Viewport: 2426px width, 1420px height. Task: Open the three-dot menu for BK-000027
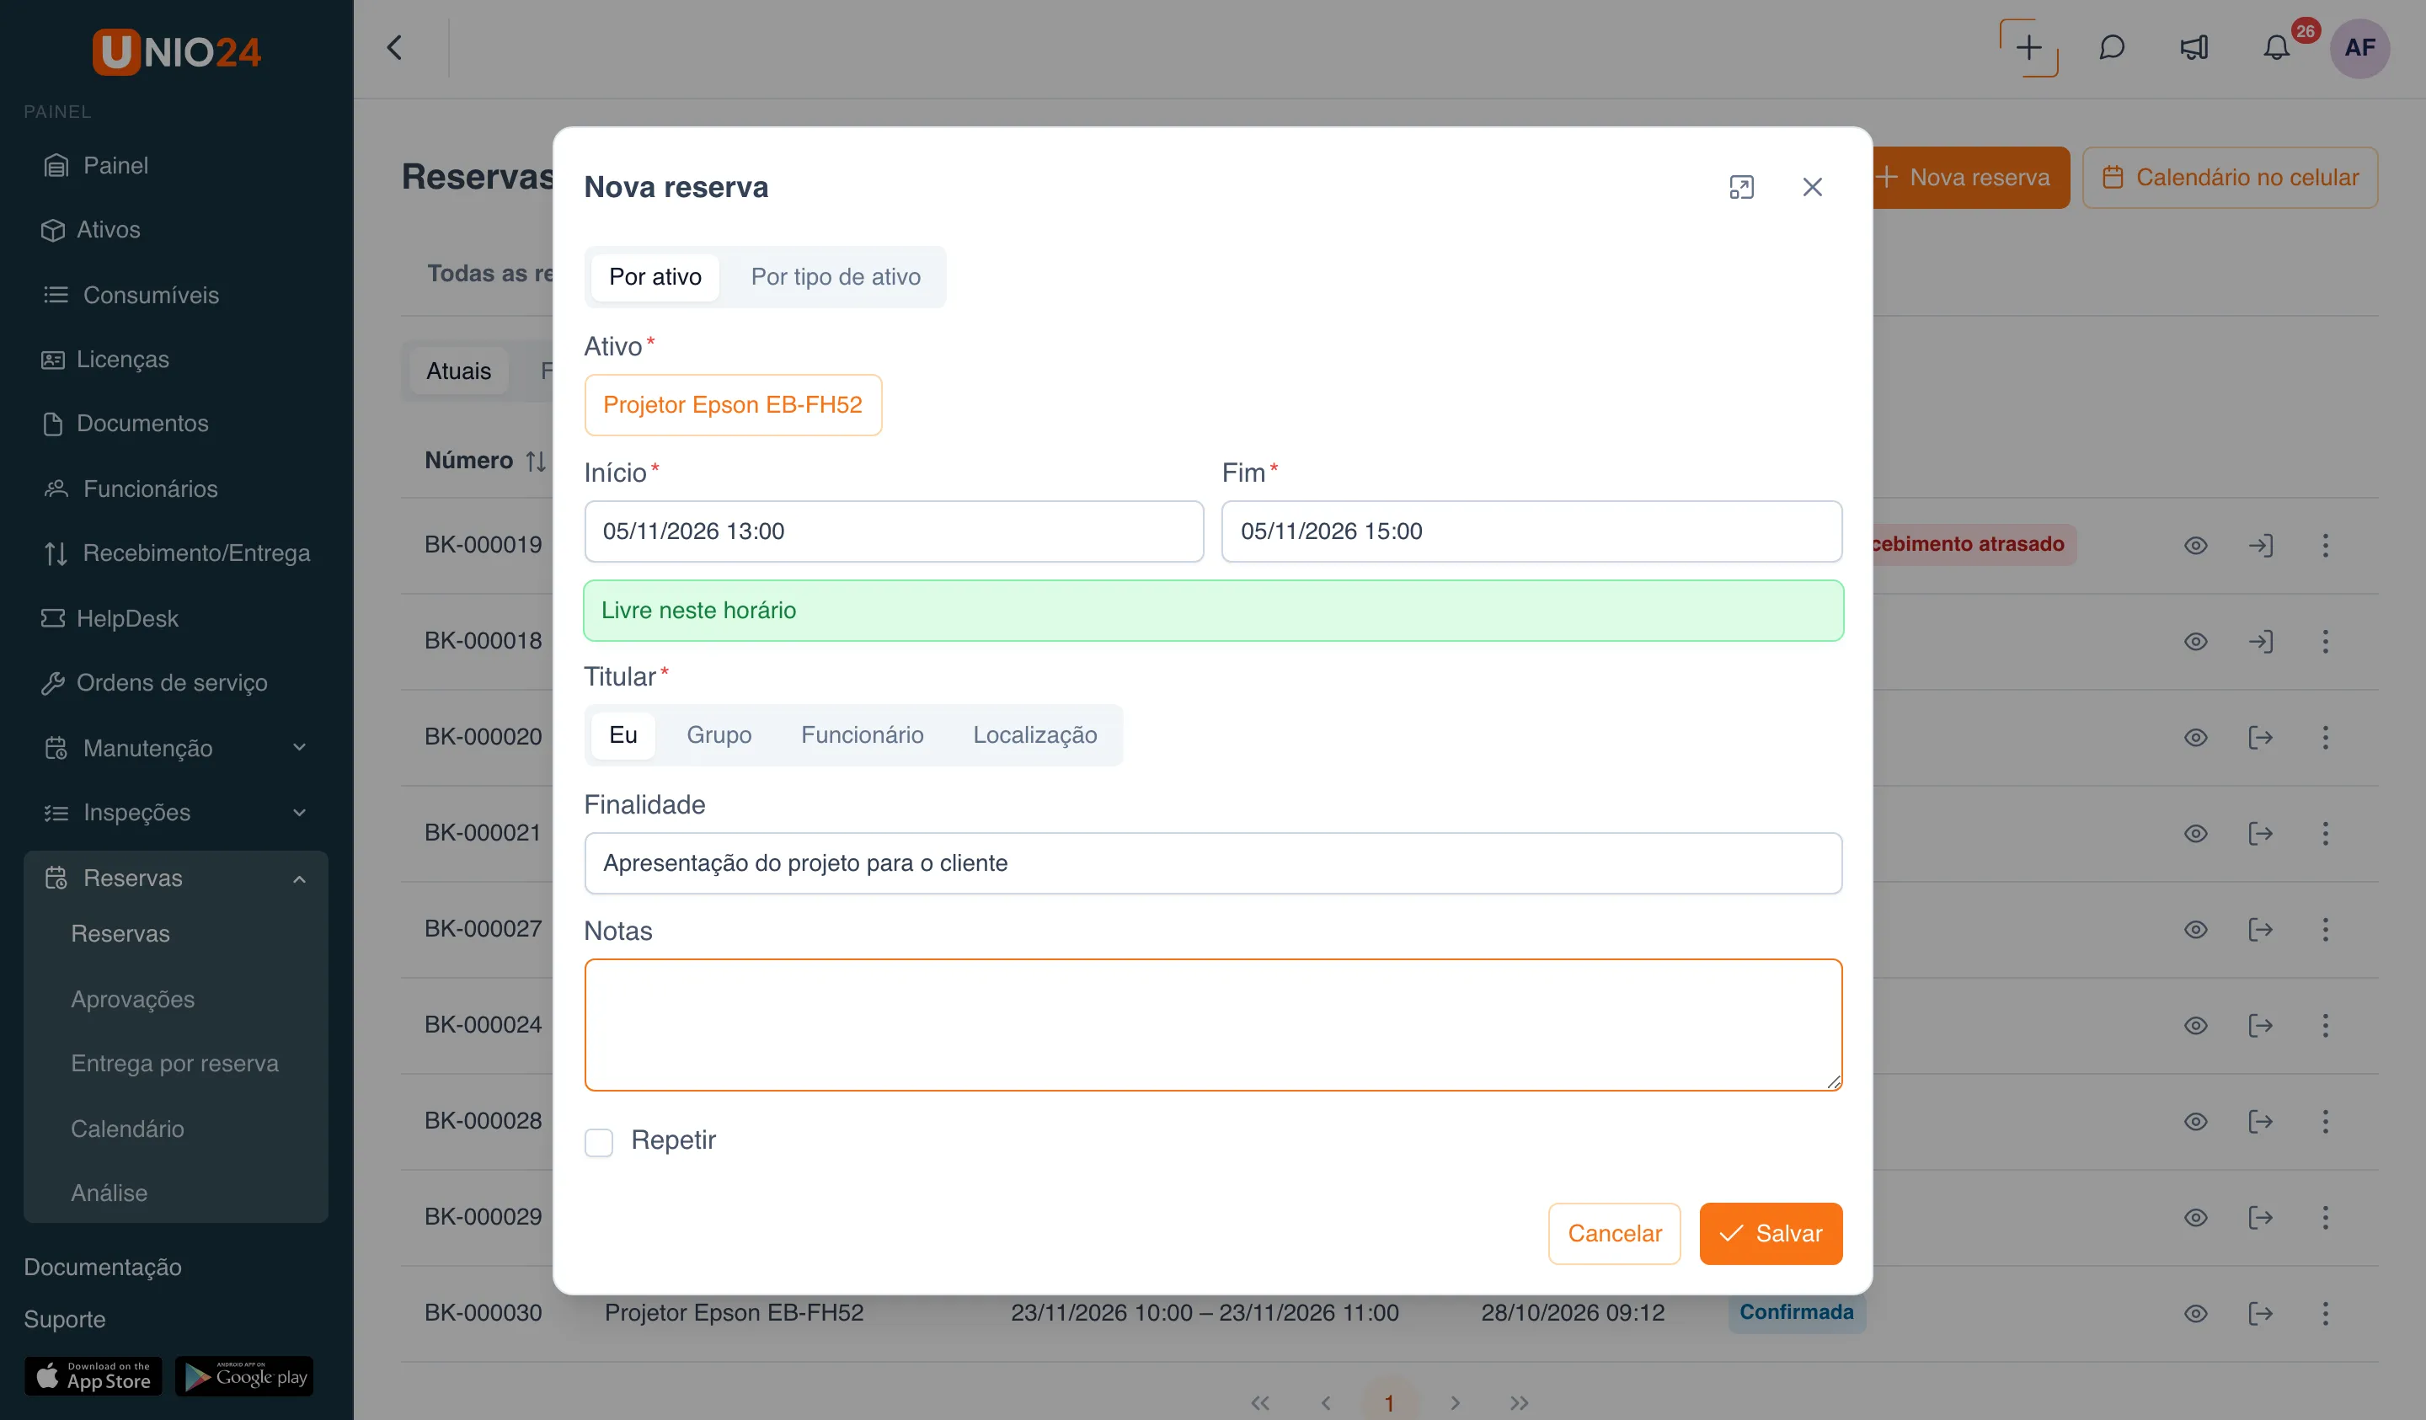tap(2325, 929)
